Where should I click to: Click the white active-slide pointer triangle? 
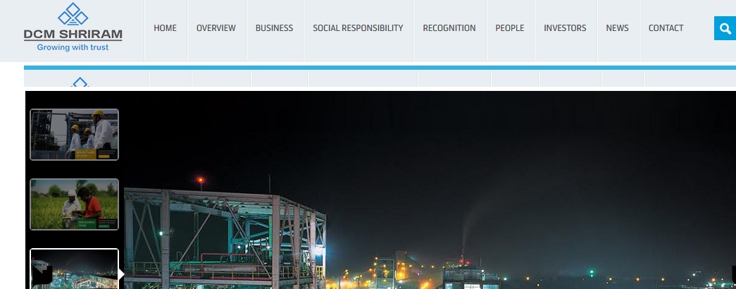point(121,274)
